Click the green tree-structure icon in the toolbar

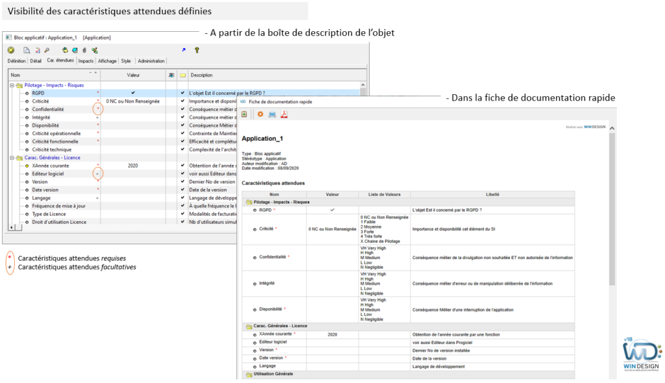point(95,50)
